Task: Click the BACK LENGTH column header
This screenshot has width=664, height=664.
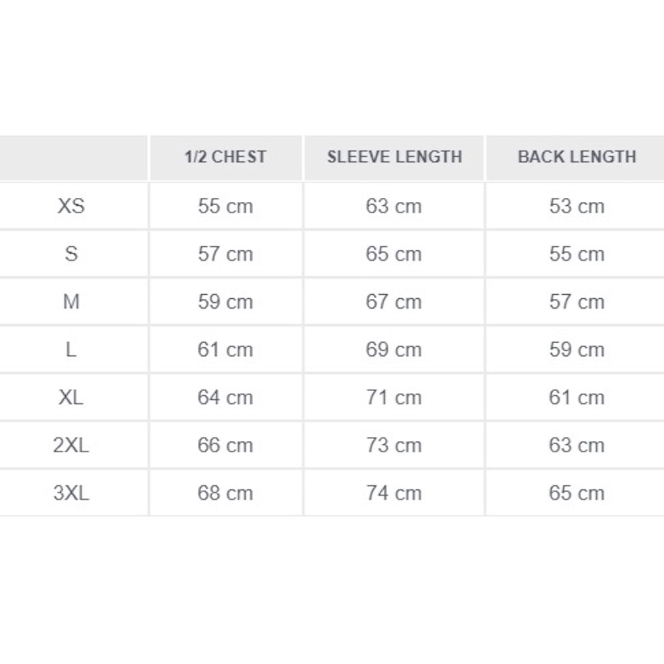Action: pos(577,157)
